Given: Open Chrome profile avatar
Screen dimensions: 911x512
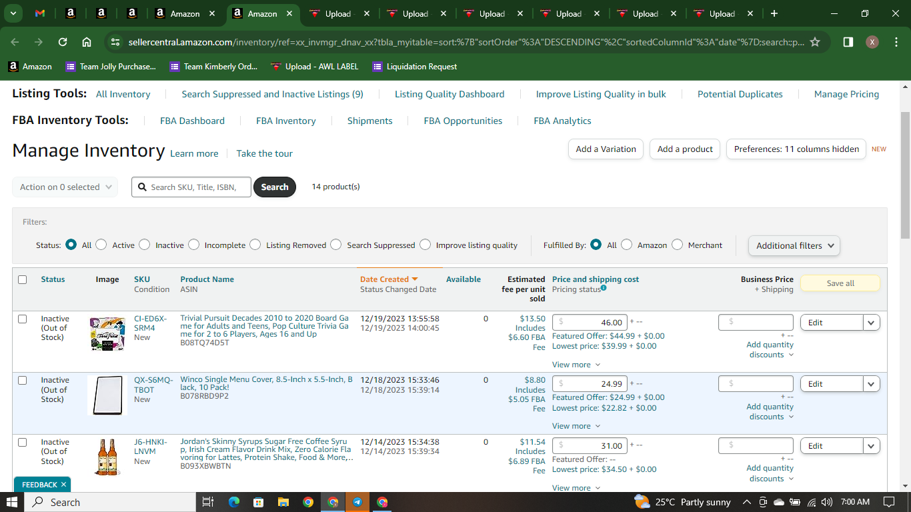Looking at the screenshot, I should tap(872, 42).
